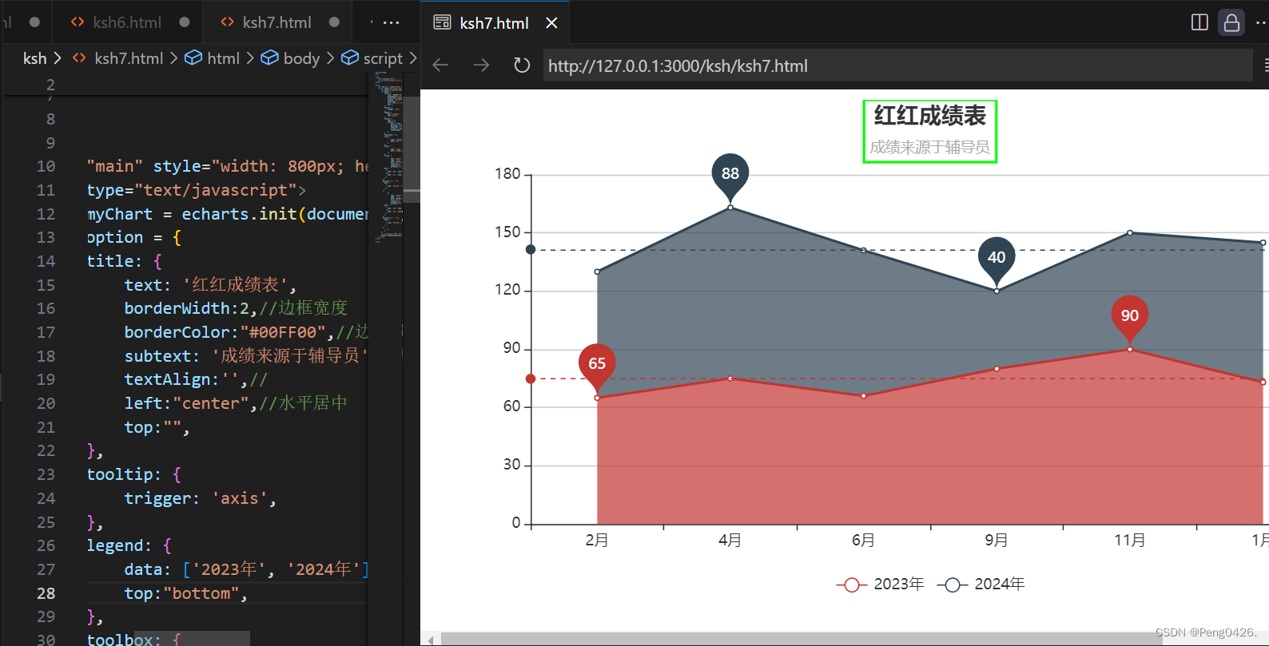Open the editor tabs overflow menu
Image resolution: width=1269 pixels, height=646 pixels.
tap(391, 22)
